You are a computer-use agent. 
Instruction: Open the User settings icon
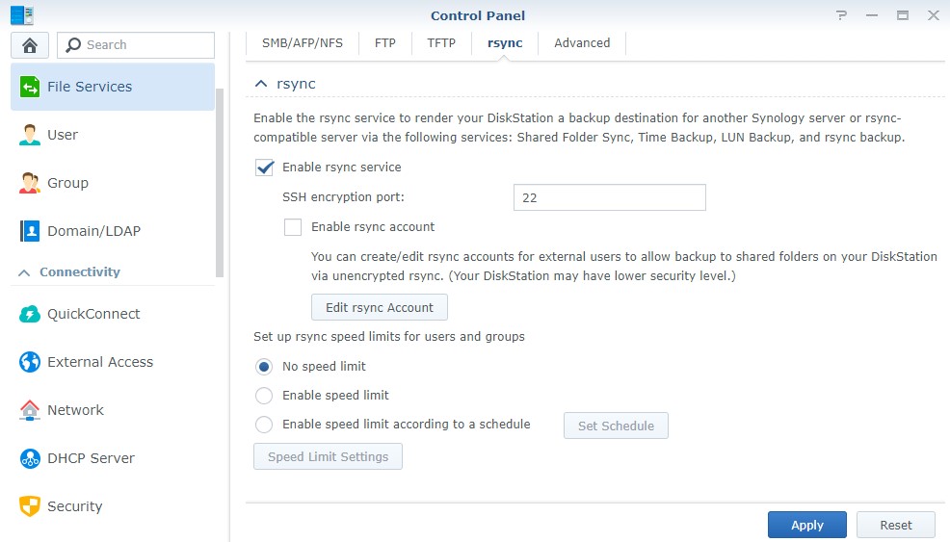(30, 135)
